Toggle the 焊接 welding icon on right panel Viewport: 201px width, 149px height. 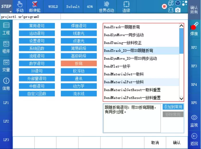(194, 29)
